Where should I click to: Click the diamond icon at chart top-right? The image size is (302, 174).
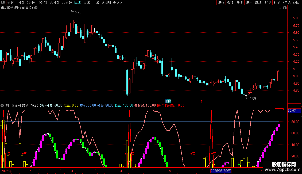280,8
